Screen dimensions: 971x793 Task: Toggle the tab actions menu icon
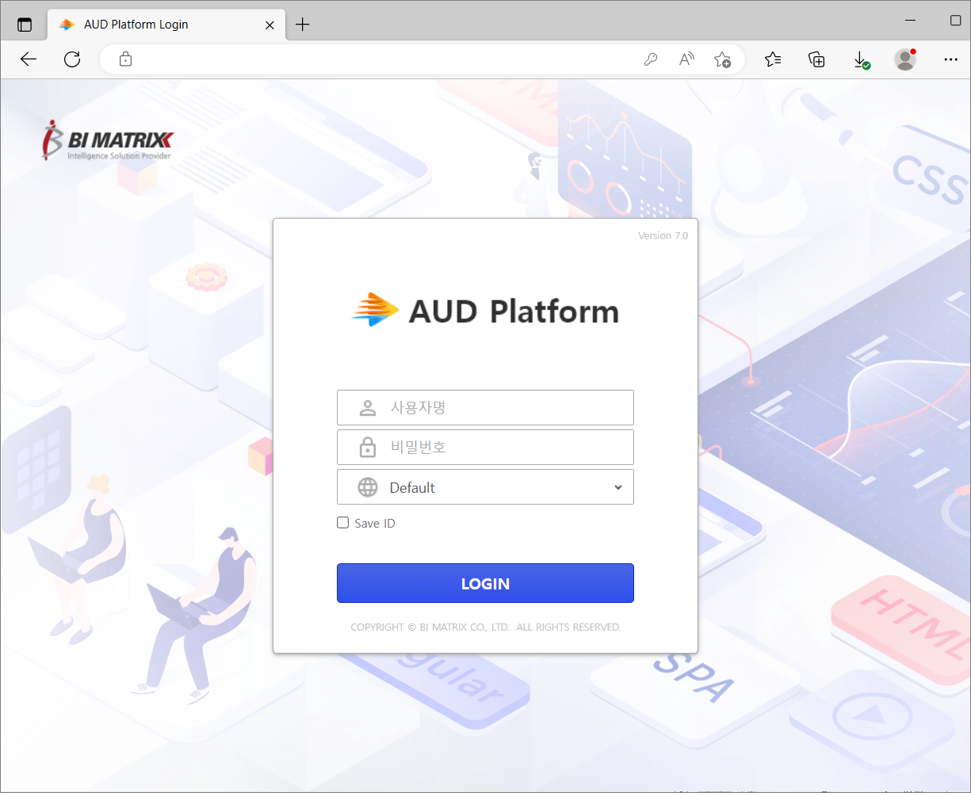(25, 25)
